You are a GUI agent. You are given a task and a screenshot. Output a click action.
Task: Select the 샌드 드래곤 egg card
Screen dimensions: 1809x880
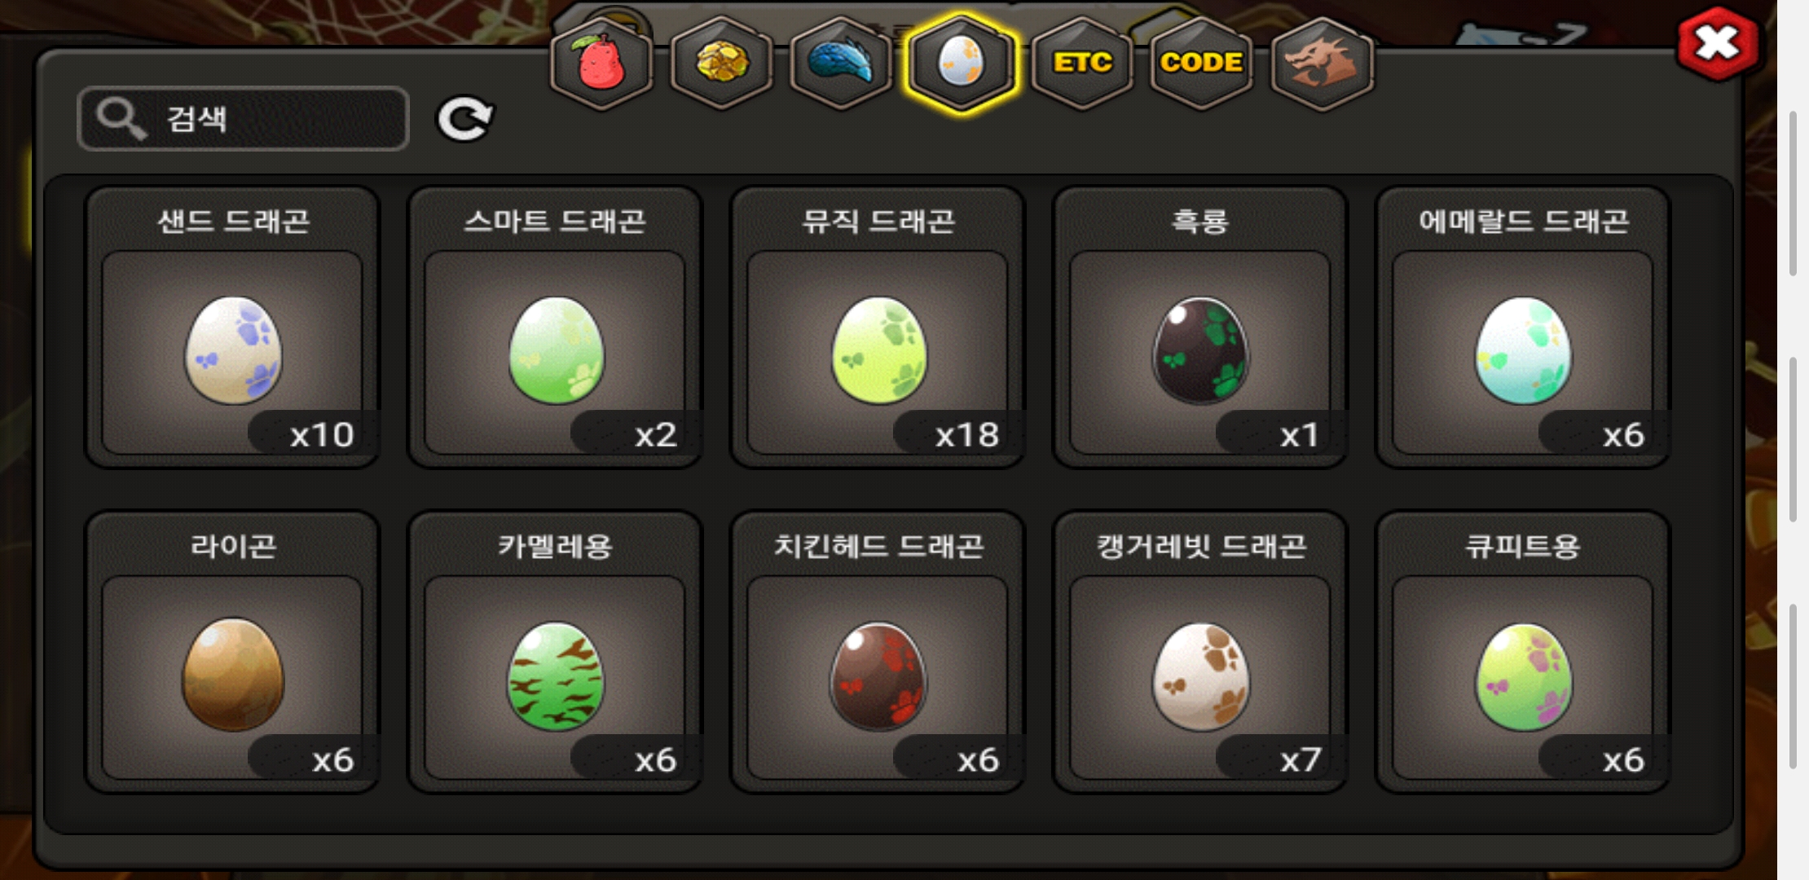[x=232, y=328]
